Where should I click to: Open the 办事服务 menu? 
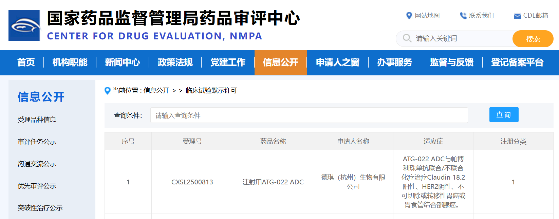395,62
